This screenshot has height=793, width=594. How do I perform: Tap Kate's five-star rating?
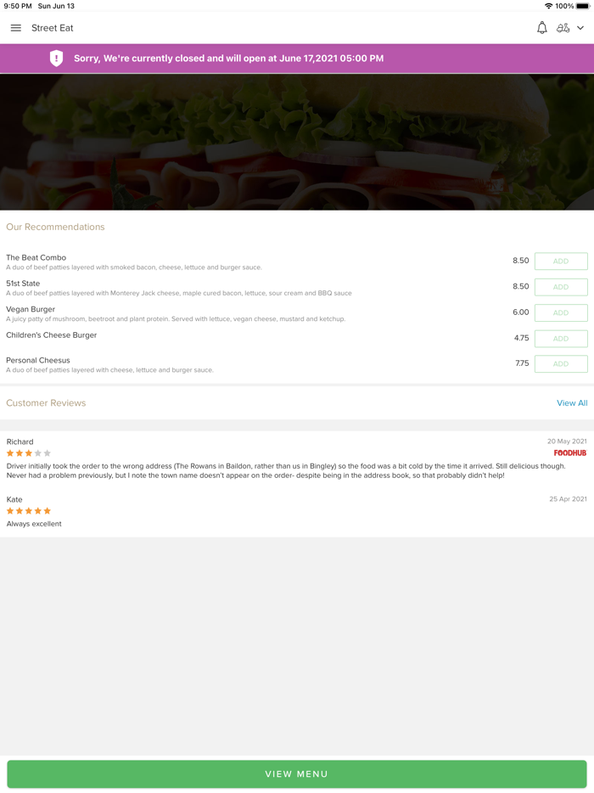(29, 511)
